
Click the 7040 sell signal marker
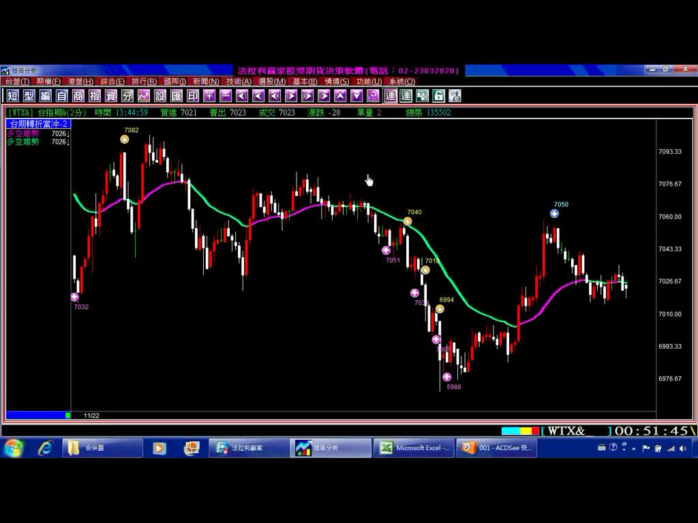coord(408,221)
